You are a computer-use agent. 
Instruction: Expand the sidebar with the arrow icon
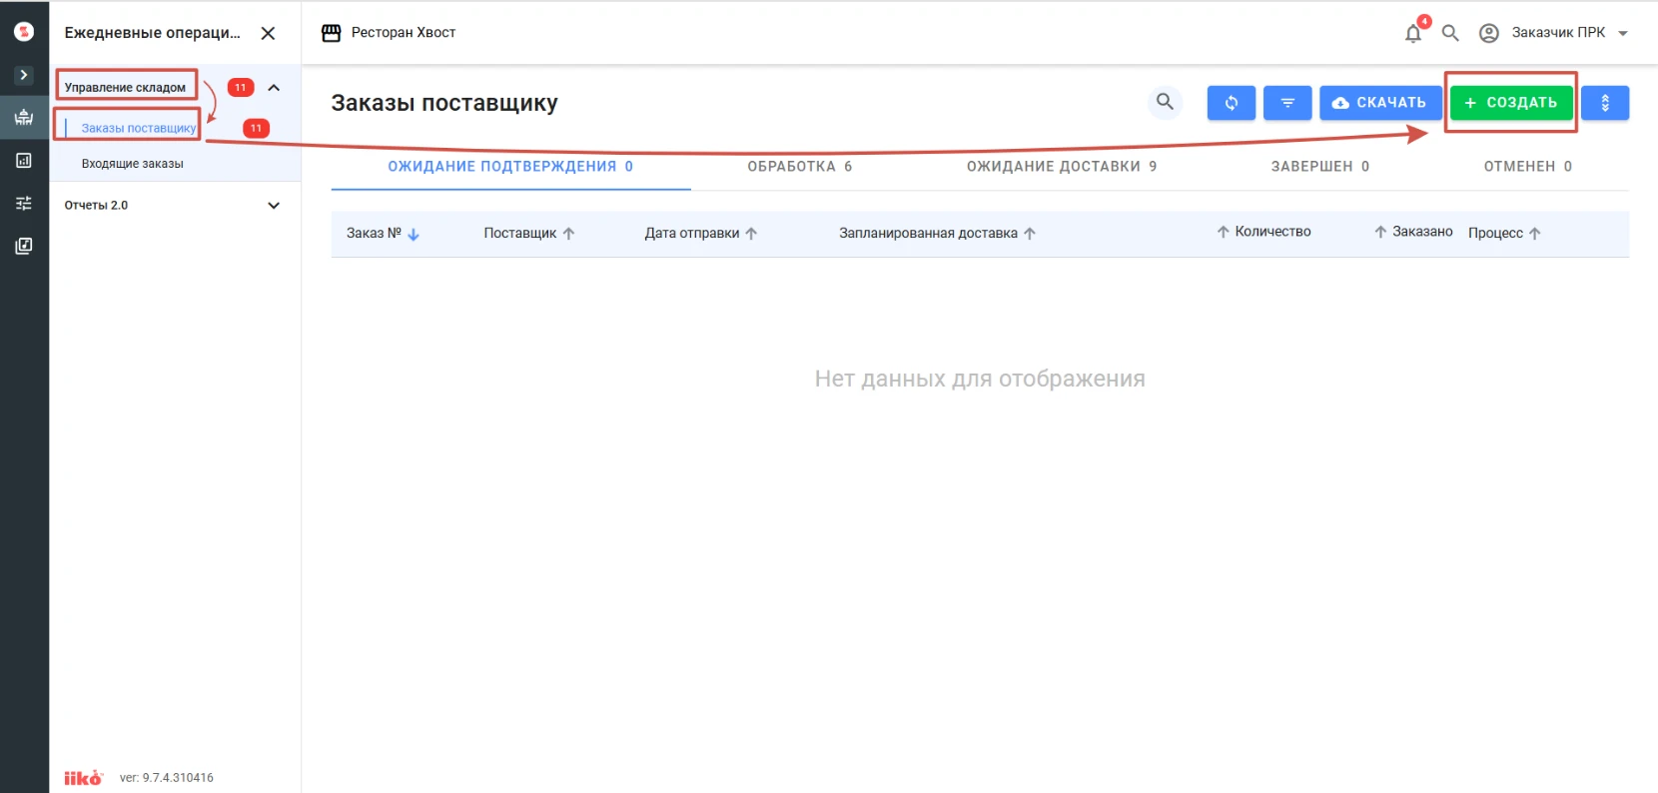tap(24, 75)
